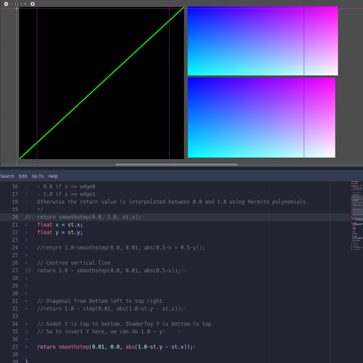Screen dimensions: 363x363
Task: Click the zoom out minus icon
Action: point(6,4)
